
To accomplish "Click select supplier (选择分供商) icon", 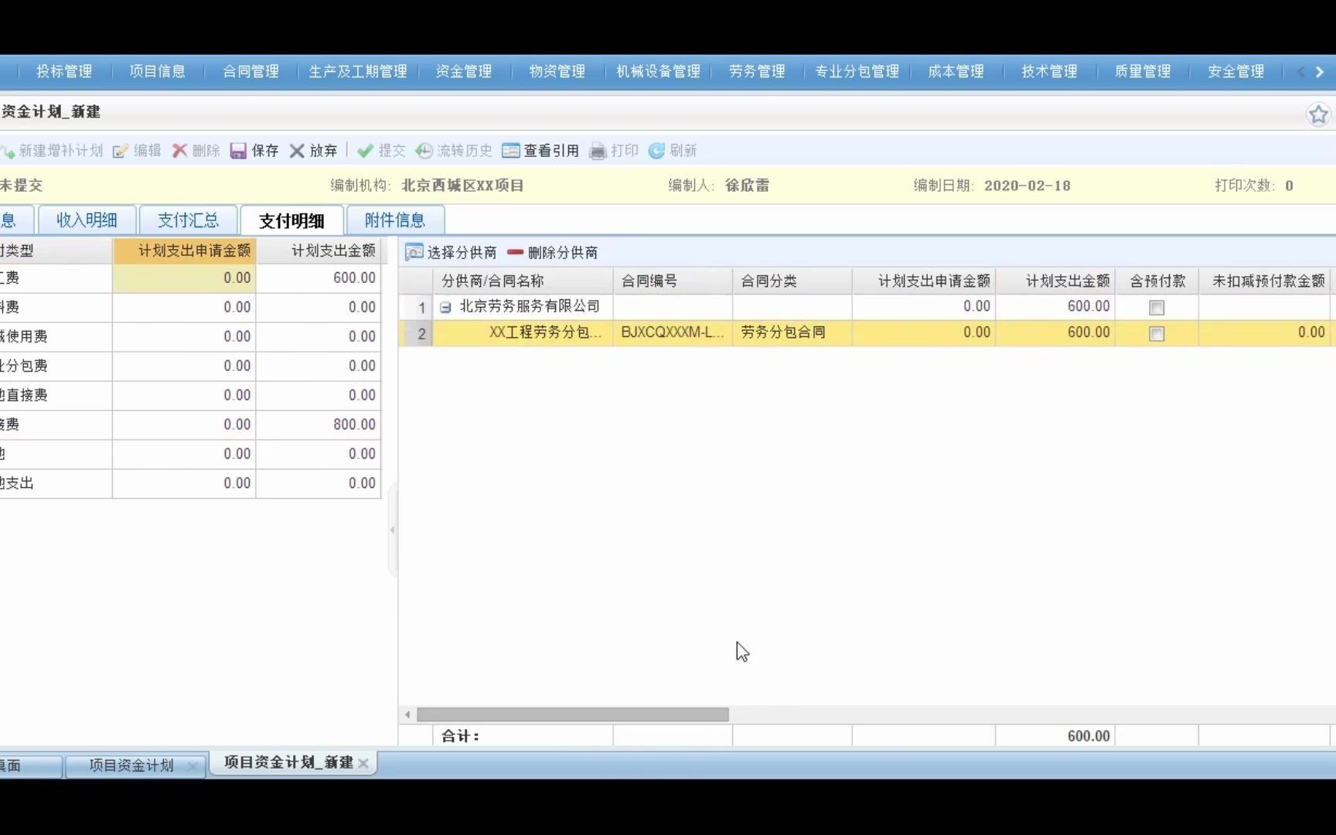I will 414,252.
